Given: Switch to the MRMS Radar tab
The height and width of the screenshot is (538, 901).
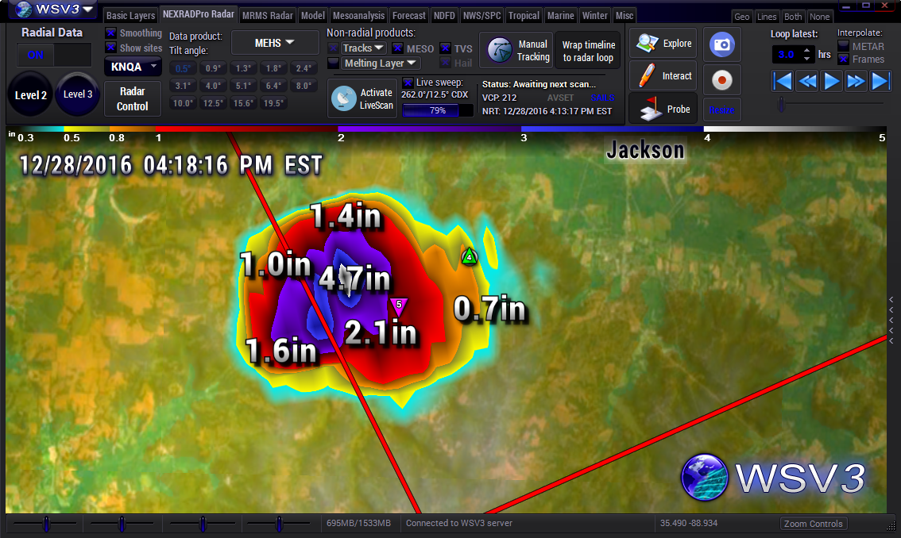Looking at the screenshot, I should click(267, 16).
